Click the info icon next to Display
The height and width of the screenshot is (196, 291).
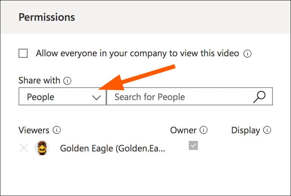click(x=267, y=130)
